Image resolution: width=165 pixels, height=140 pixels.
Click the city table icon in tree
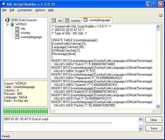[x=17, y=29]
